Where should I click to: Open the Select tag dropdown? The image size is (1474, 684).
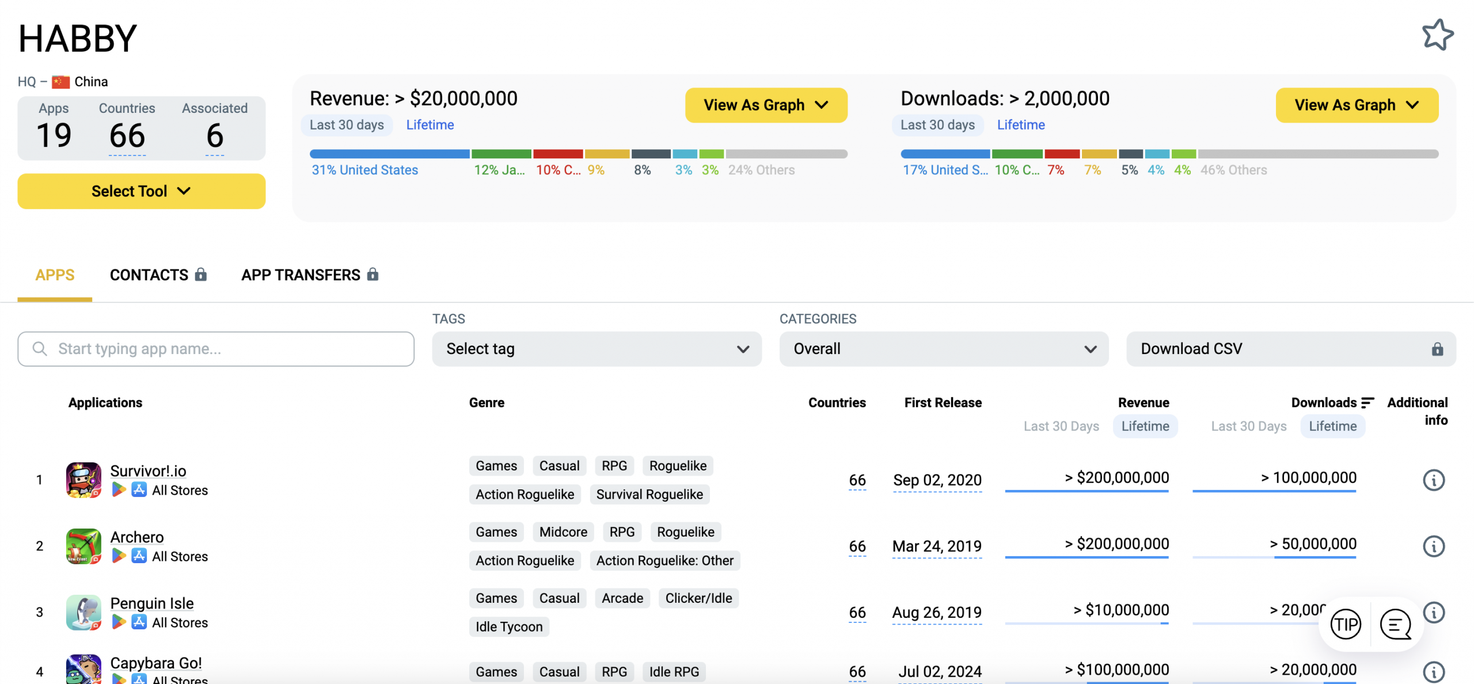[597, 349]
